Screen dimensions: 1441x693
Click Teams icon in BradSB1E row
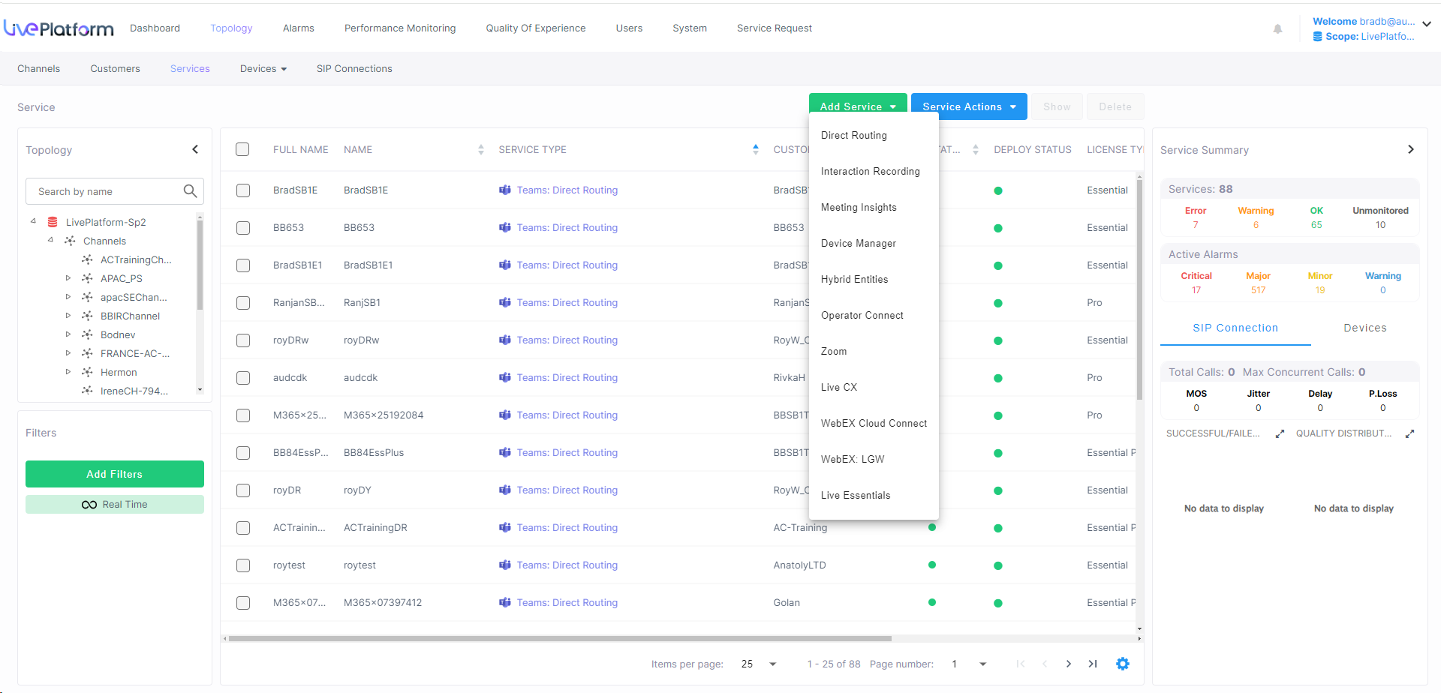click(505, 190)
